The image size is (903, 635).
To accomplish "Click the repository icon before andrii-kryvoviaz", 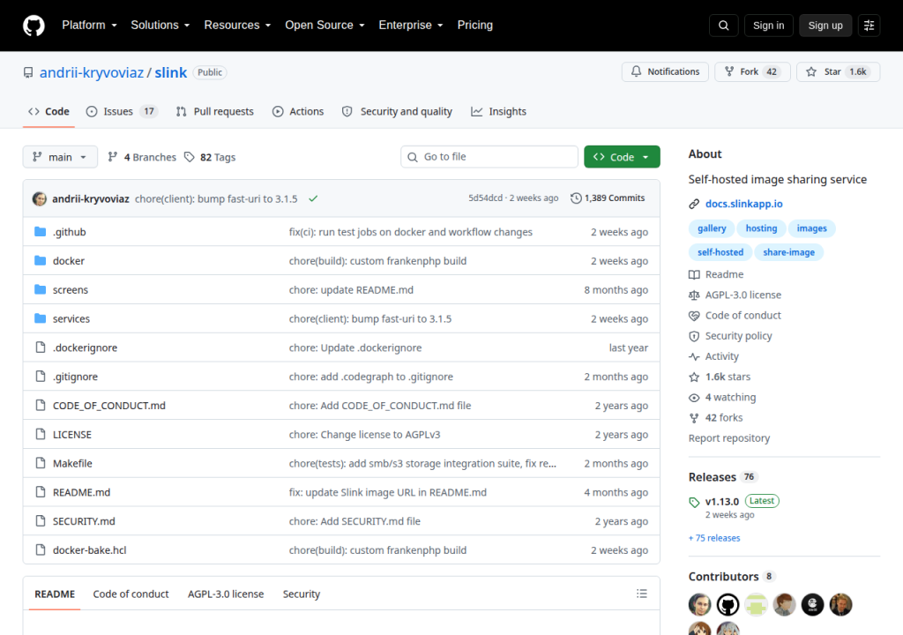I will (28, 72).
